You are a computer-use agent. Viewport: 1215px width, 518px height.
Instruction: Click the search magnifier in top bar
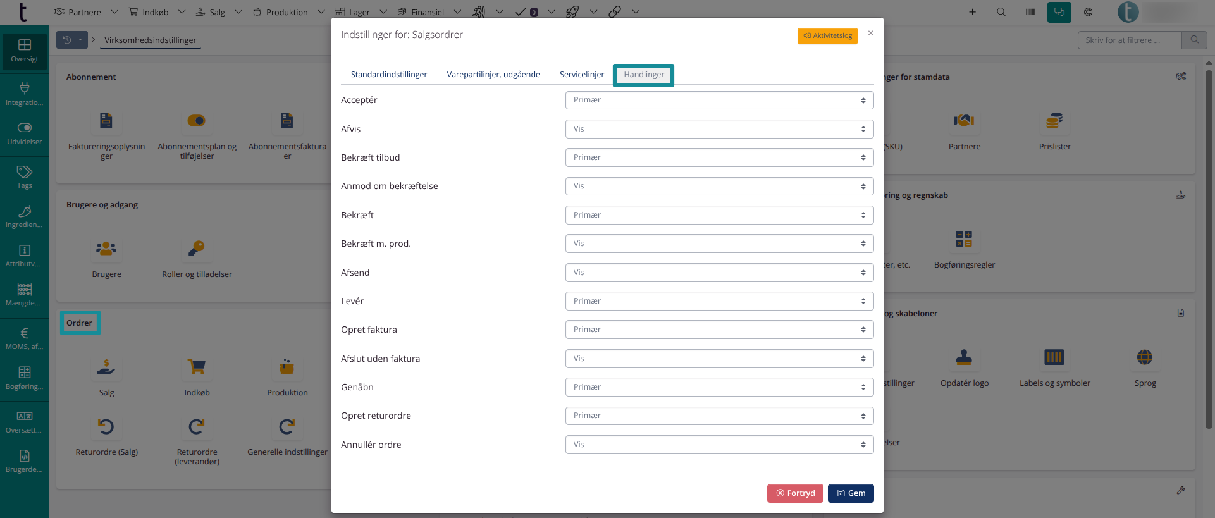point(1001,12)
